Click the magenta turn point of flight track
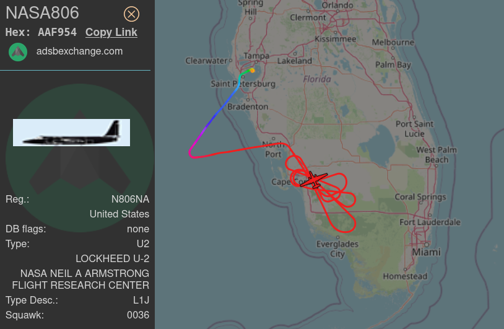 click(191, 154)
